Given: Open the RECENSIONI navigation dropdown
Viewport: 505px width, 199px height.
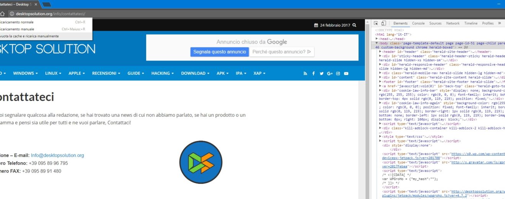Looking at the screenshot, I should click(106, 73).
